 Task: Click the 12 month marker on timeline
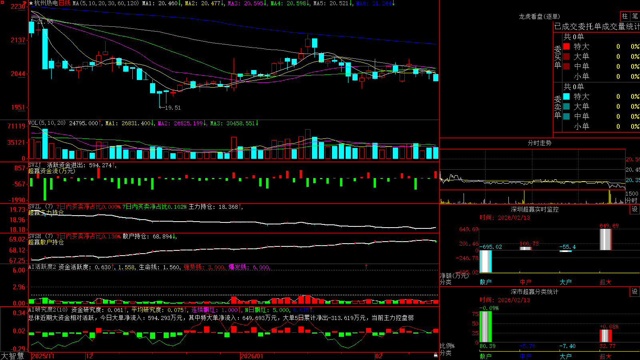pyautogui.click(x=90, y=356)
